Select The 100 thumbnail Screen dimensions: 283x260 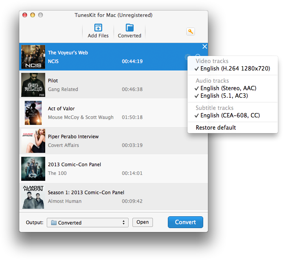click(33, 169)
